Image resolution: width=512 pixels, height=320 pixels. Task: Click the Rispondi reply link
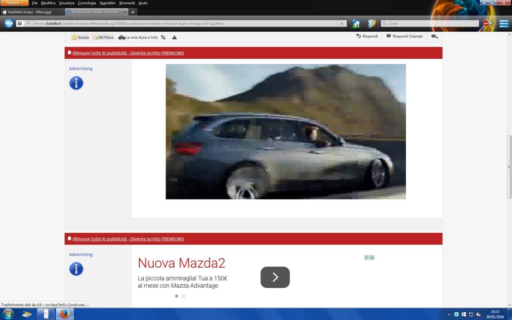tap(367, 36)
